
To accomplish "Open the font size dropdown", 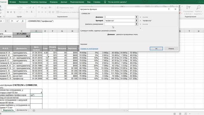I will click(27, 8).
